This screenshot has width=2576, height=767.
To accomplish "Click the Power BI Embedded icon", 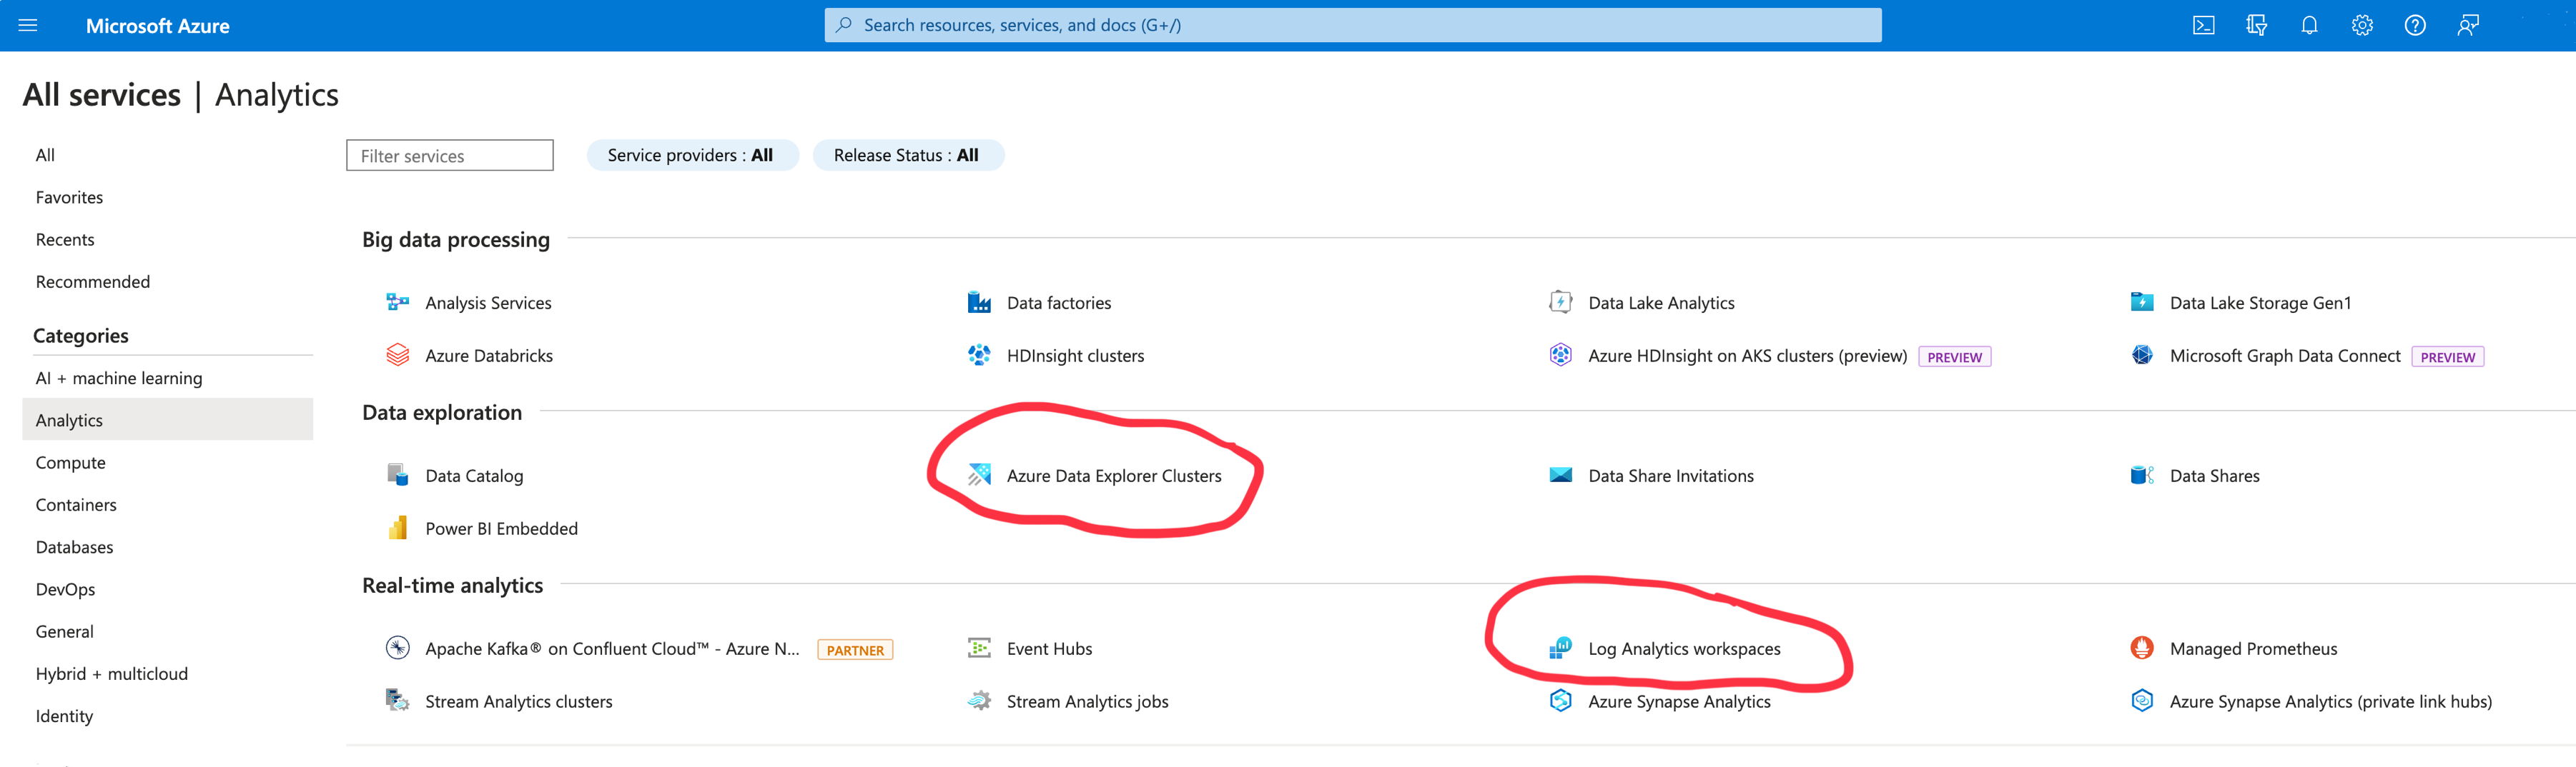I will 398,527.
